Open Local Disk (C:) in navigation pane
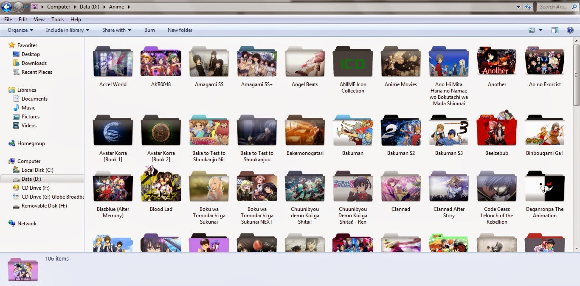 [37, 170]
